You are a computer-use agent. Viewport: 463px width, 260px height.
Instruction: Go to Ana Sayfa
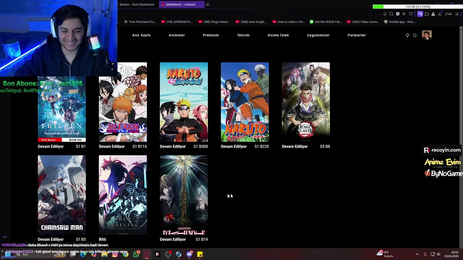[141, 35]
